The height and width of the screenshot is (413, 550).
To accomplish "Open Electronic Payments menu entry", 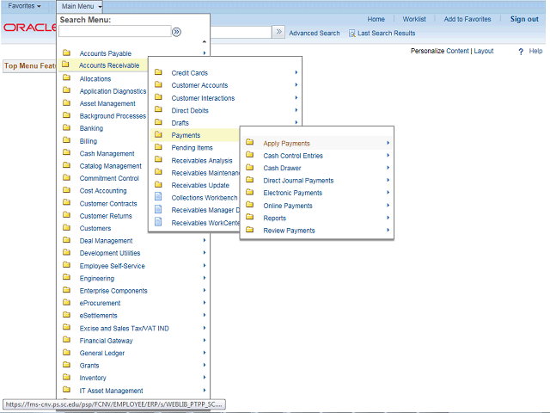I will pyautogui.click(x=292, y=193).
